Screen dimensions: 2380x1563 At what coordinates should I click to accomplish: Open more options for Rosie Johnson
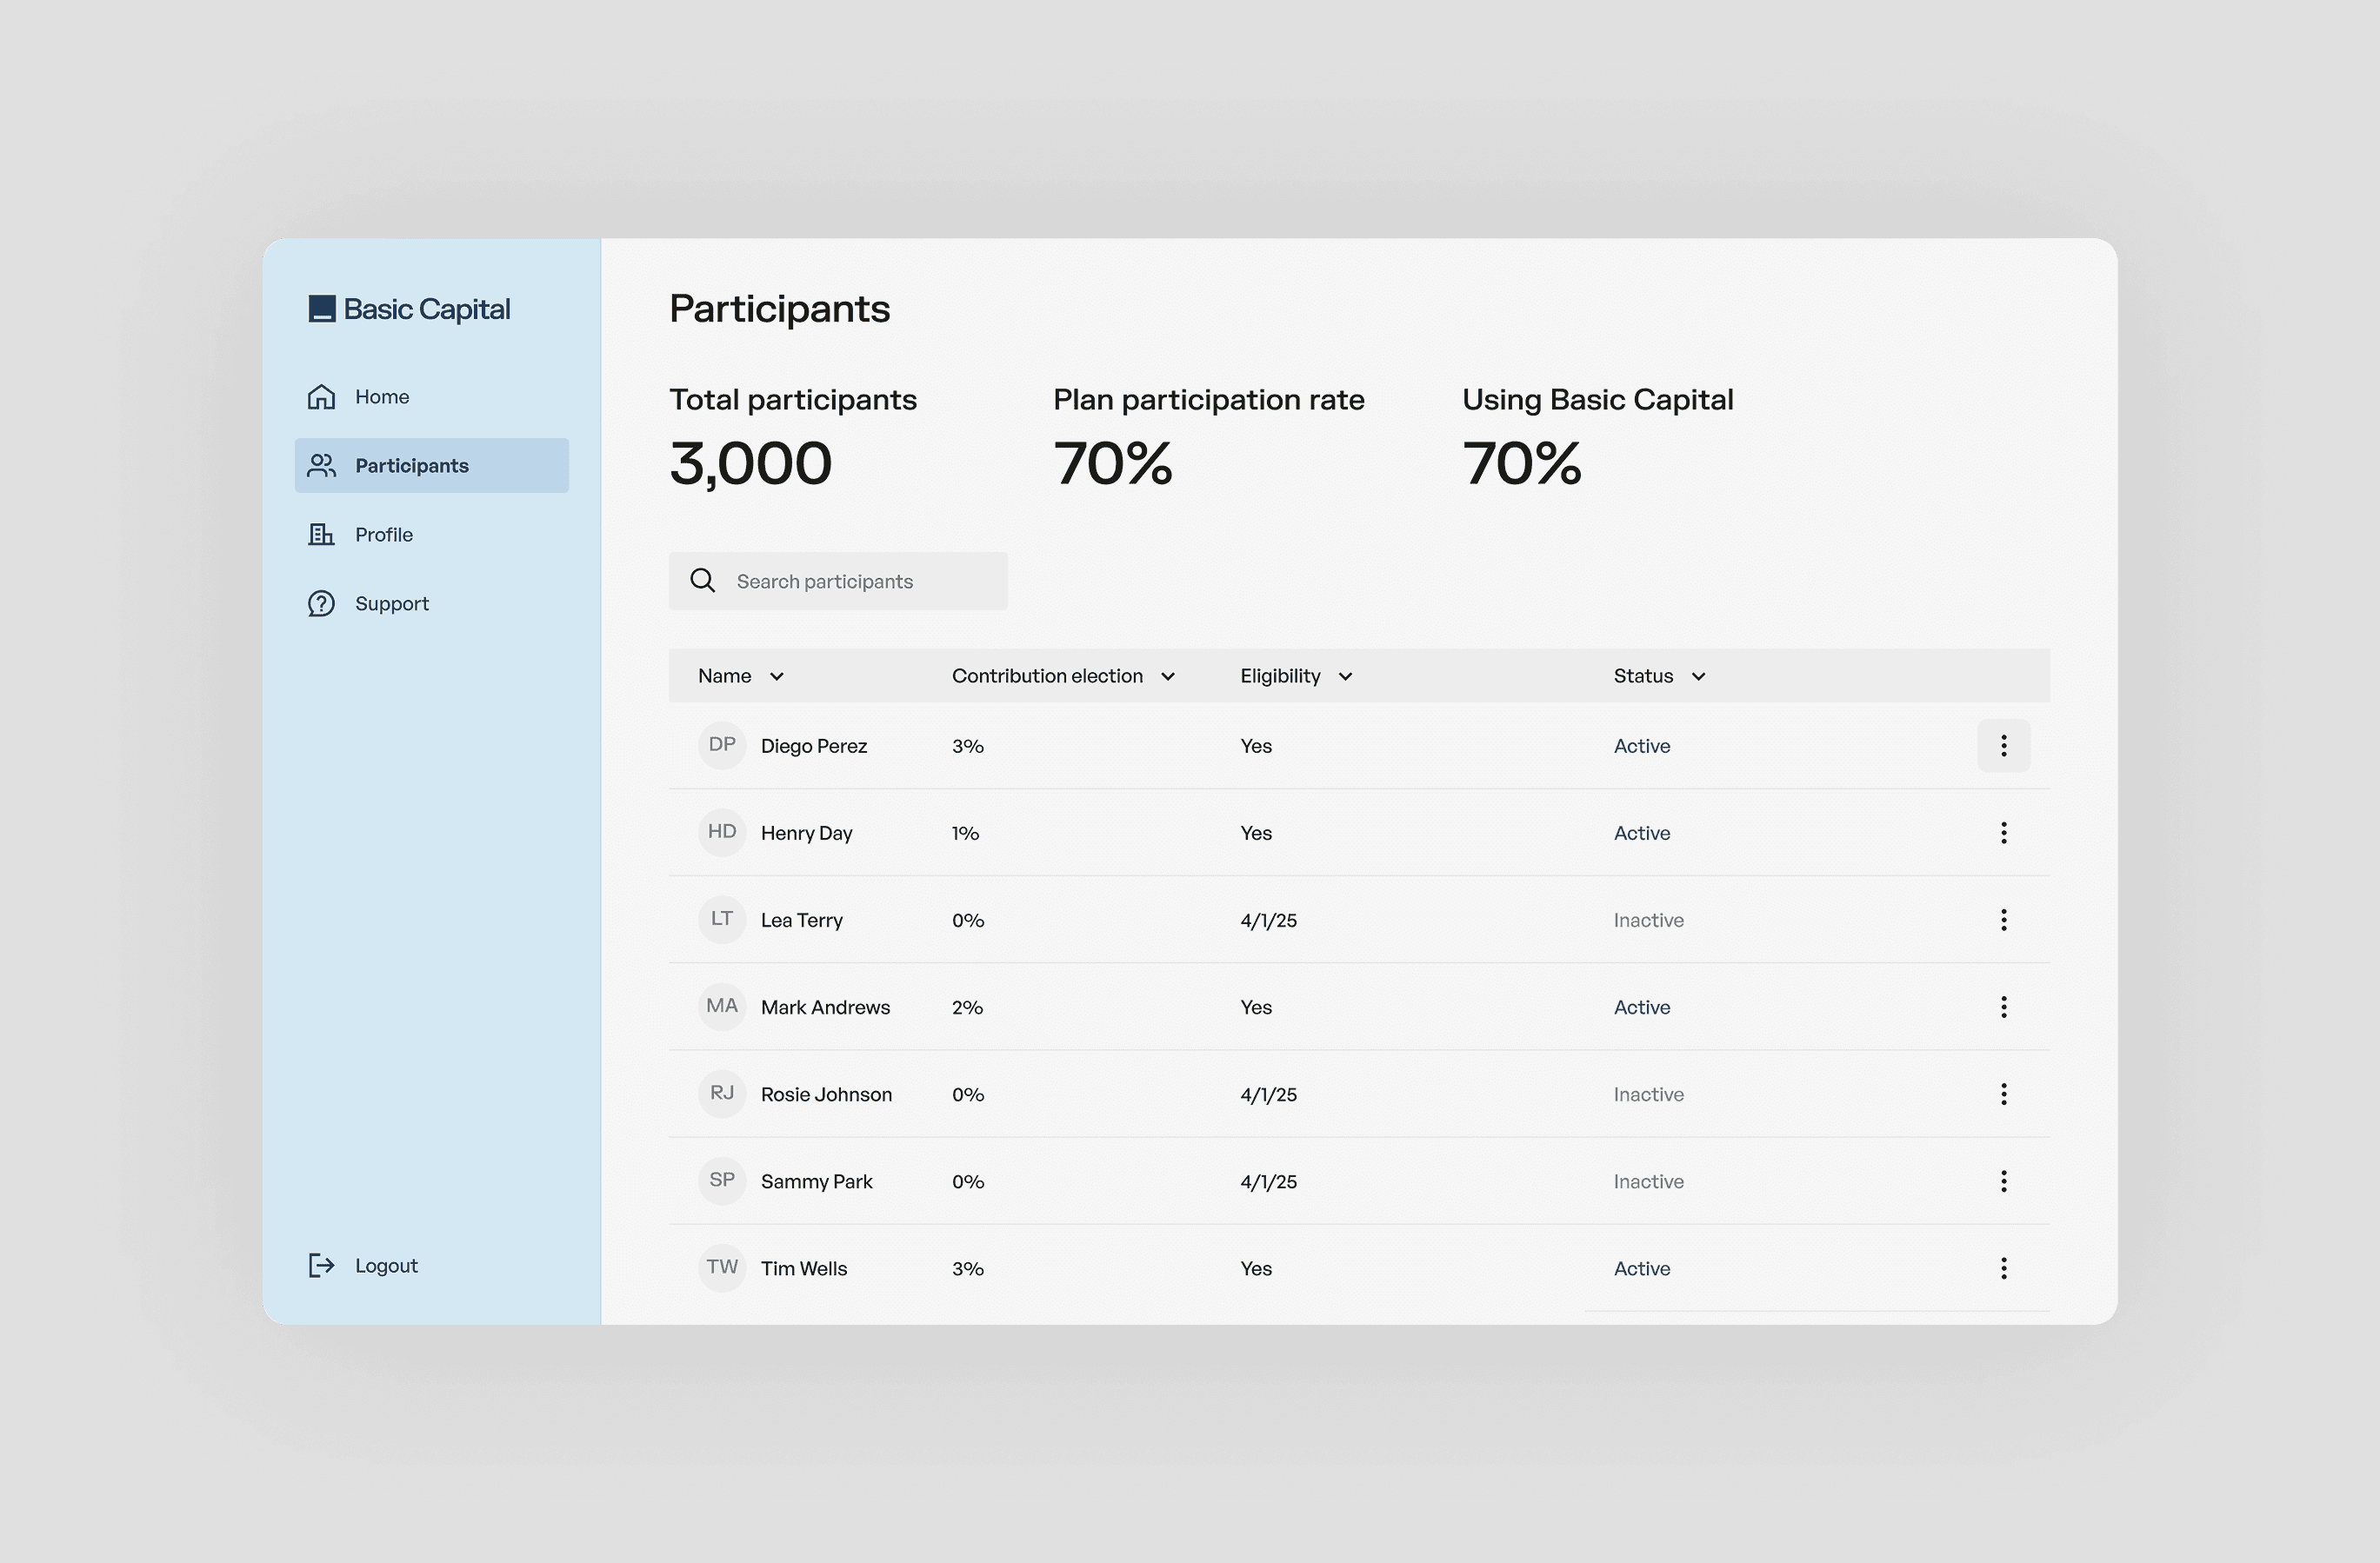[x=2003, y=1094]
